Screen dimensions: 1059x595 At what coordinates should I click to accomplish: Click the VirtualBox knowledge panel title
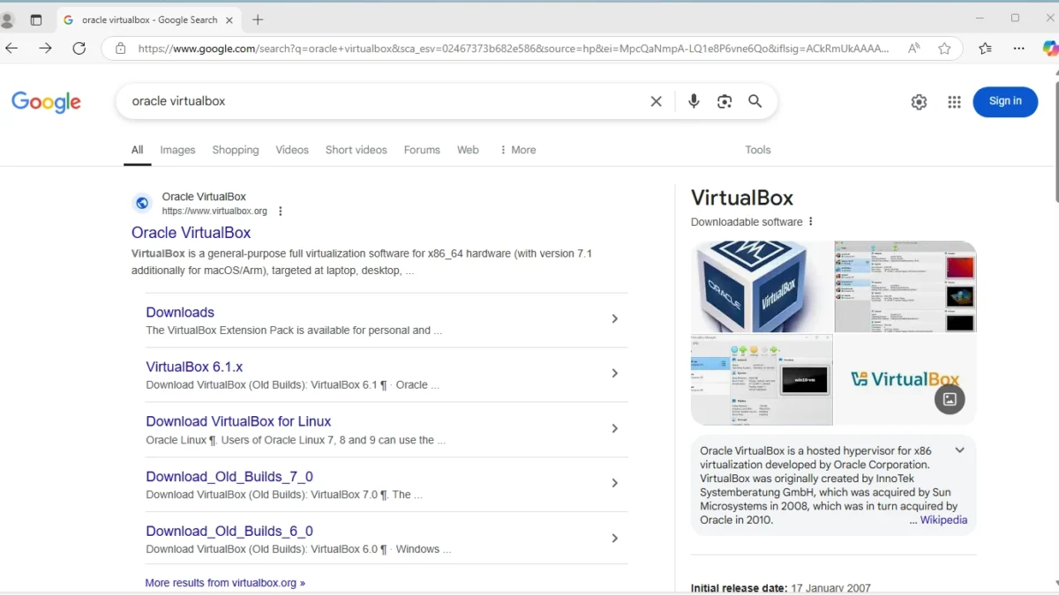tap(742, 198)
